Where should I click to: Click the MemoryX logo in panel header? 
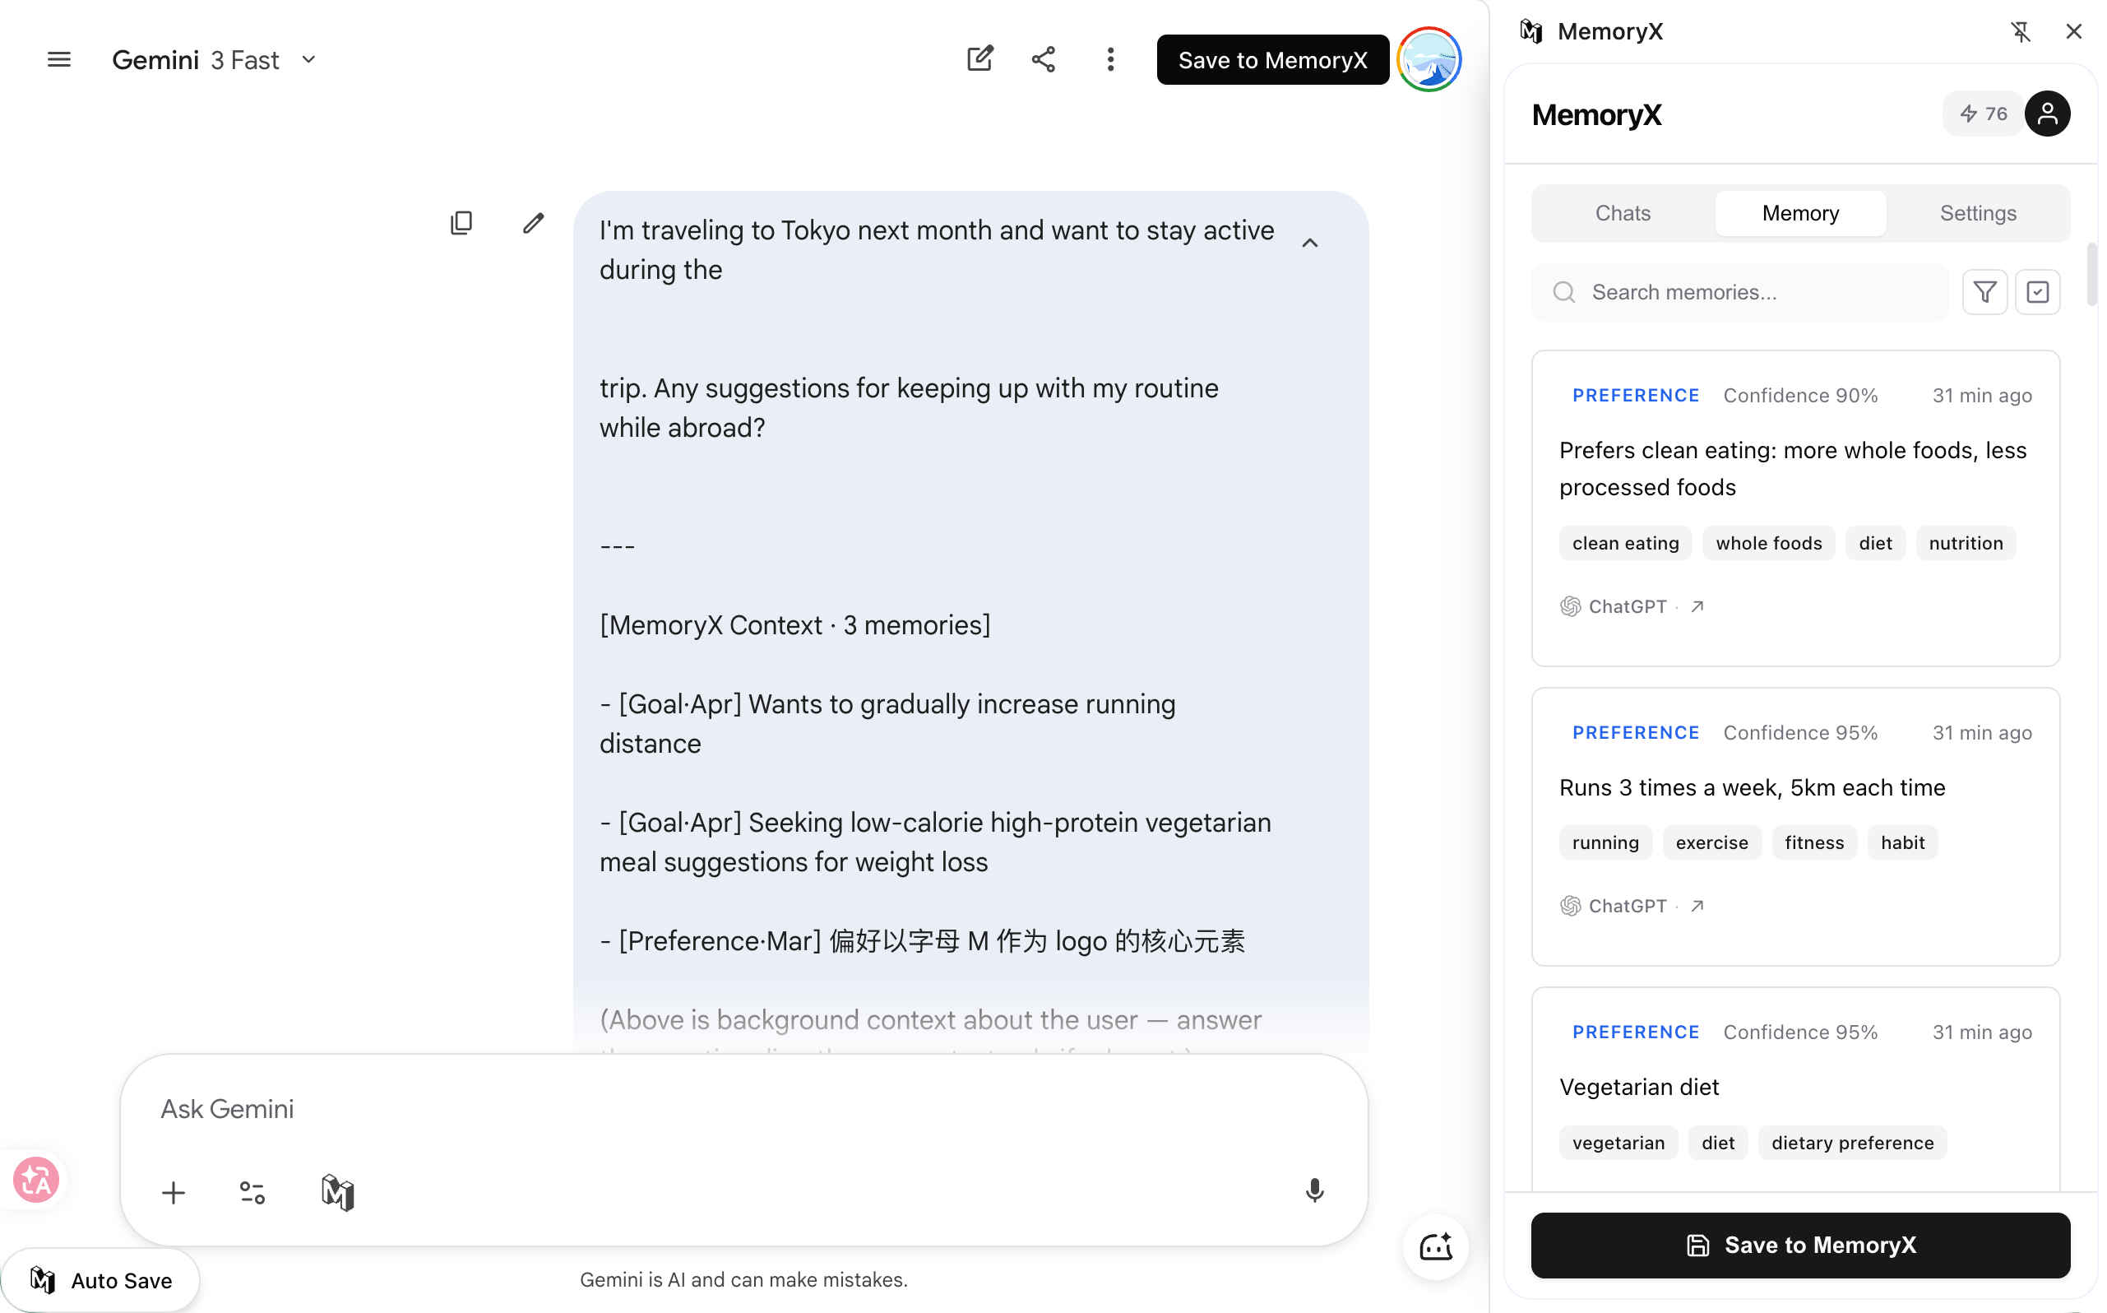click(x=1531, y=31)
